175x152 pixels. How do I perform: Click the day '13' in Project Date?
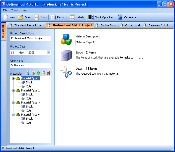12,53
